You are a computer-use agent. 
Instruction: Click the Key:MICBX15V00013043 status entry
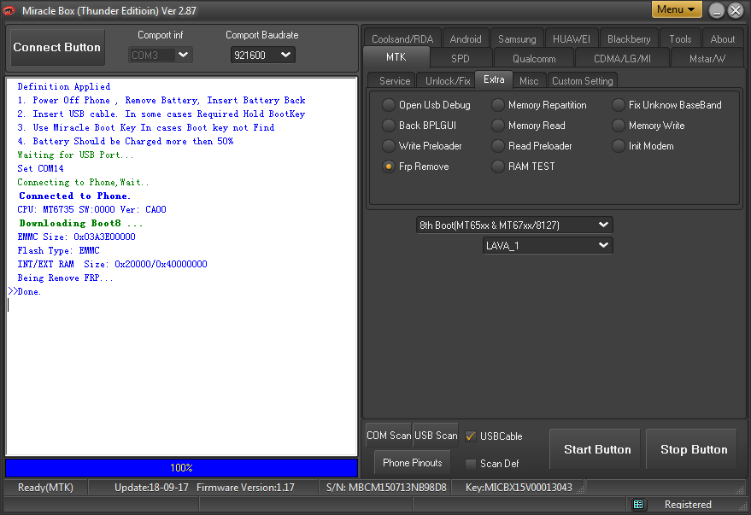pos(519,487)
